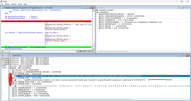Click icon beside GLO:RETURNVALUE
This screenshot has height=101, width=191.
pyautogui.click(x=100, y=24)
